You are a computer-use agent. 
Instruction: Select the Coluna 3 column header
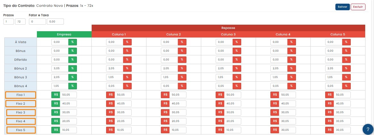pyautogui.click(x=228, y=34)
